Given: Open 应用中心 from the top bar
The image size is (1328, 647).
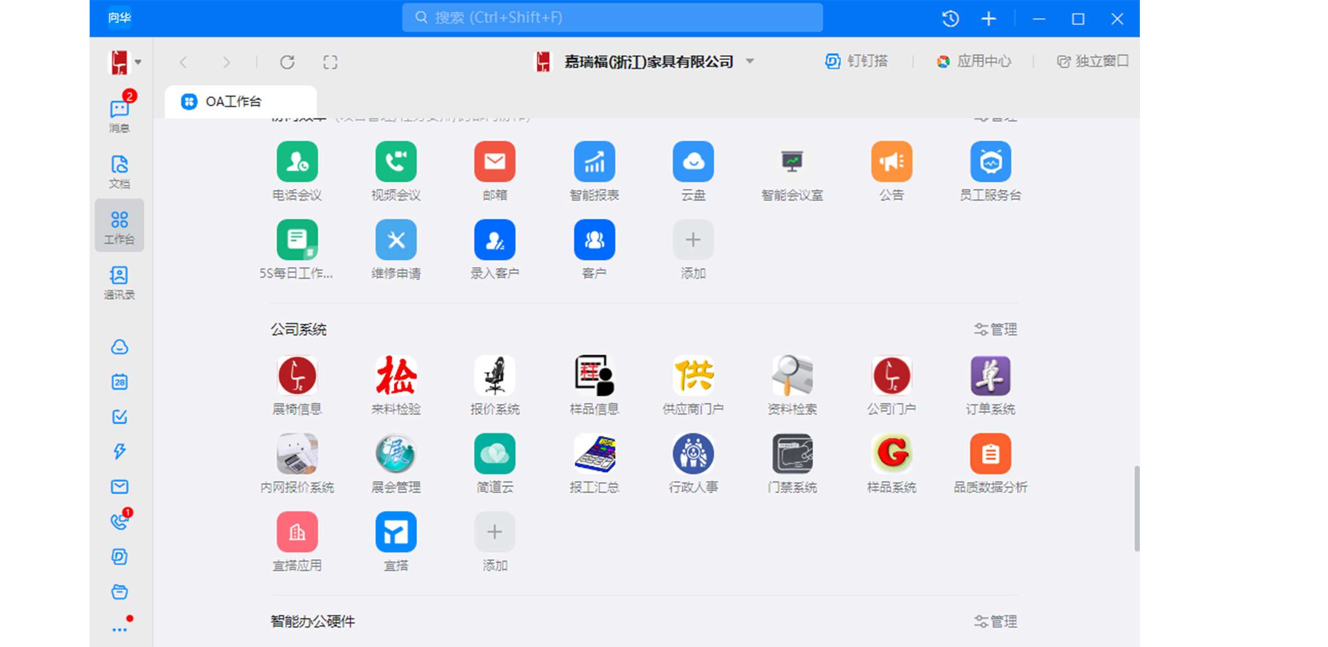Looking at the screenshot, I should click(975, 61).
